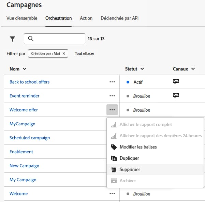Click inside the campaign search field
The height and width of the screenshot is (202, 205).
[x=58, y=39]
